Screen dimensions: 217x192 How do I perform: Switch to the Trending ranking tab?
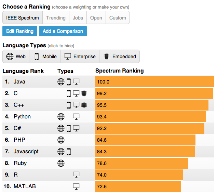pos(56,17)
